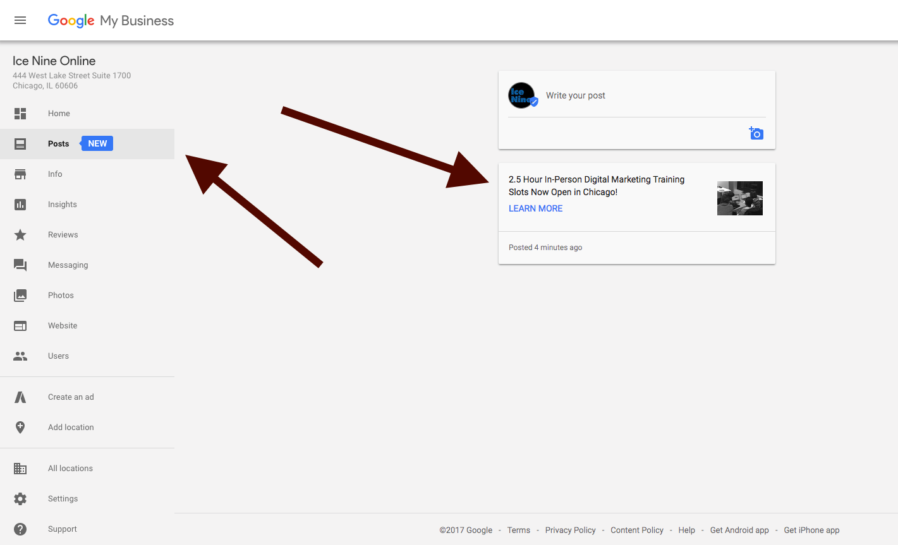Add a photo with the camera icon
Viewport: 898px width, 545px height.
756,133
